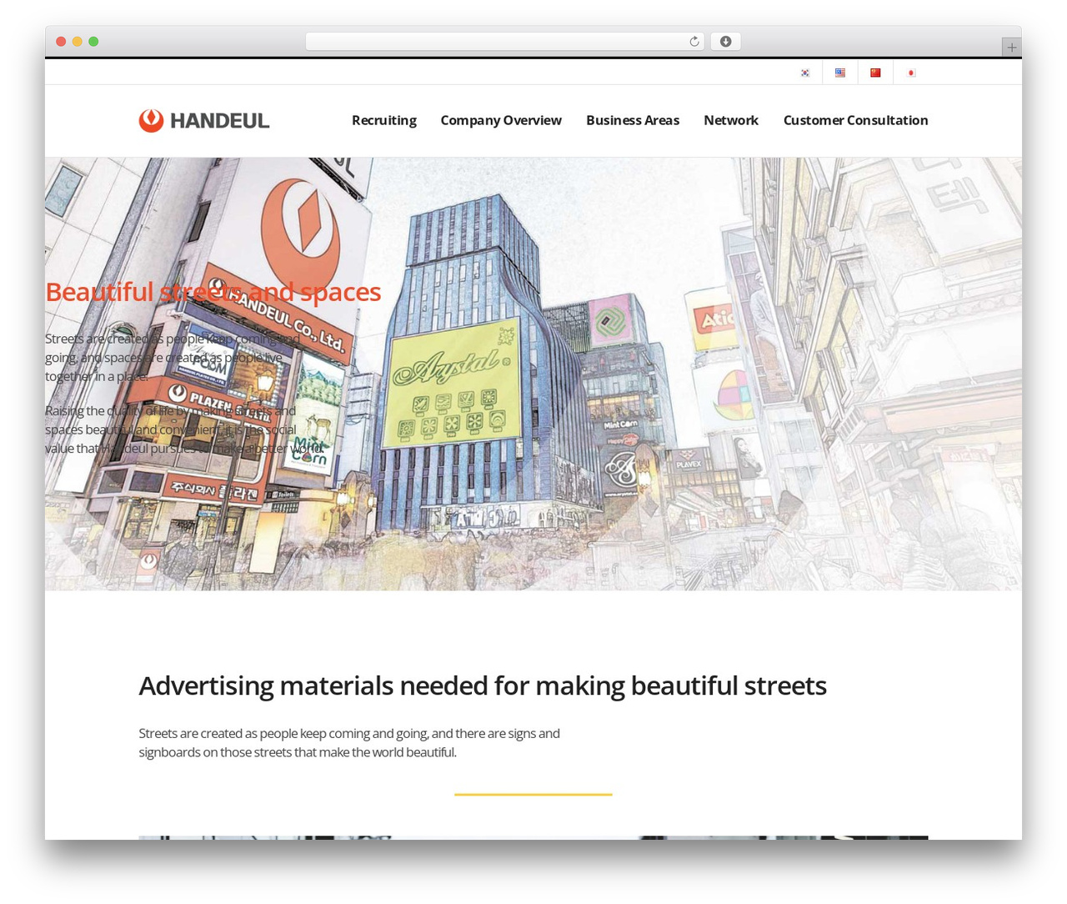Image resolution: width=1067 pixels, height=904 pixels.
Task: Open the Recruiting menu
Action: (384, 120)
